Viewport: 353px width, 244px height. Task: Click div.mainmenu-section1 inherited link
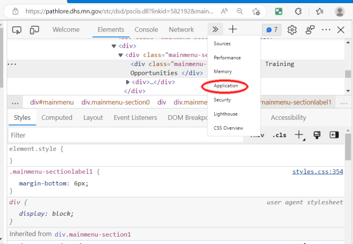[93, 235]
